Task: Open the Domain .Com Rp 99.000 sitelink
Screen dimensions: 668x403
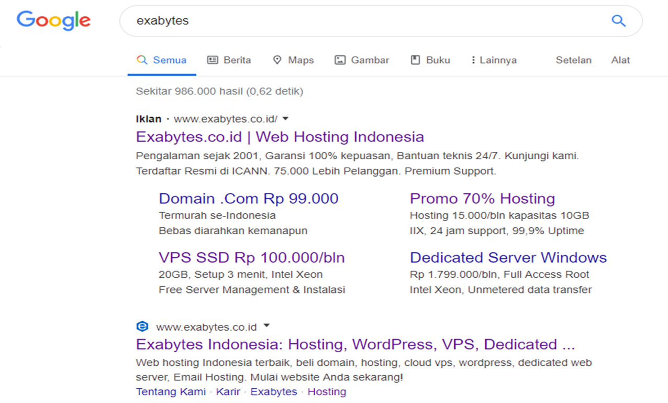Action: pos(249,199)
